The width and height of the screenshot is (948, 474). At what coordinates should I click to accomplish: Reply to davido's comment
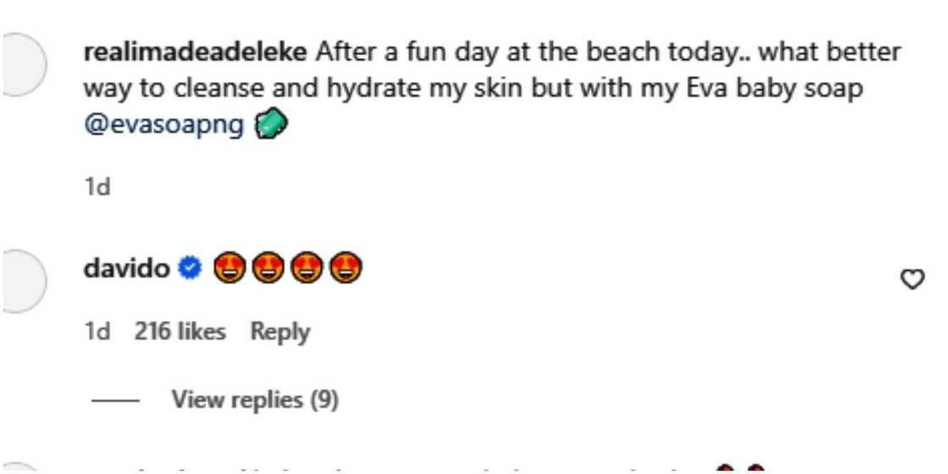[280, 332]
